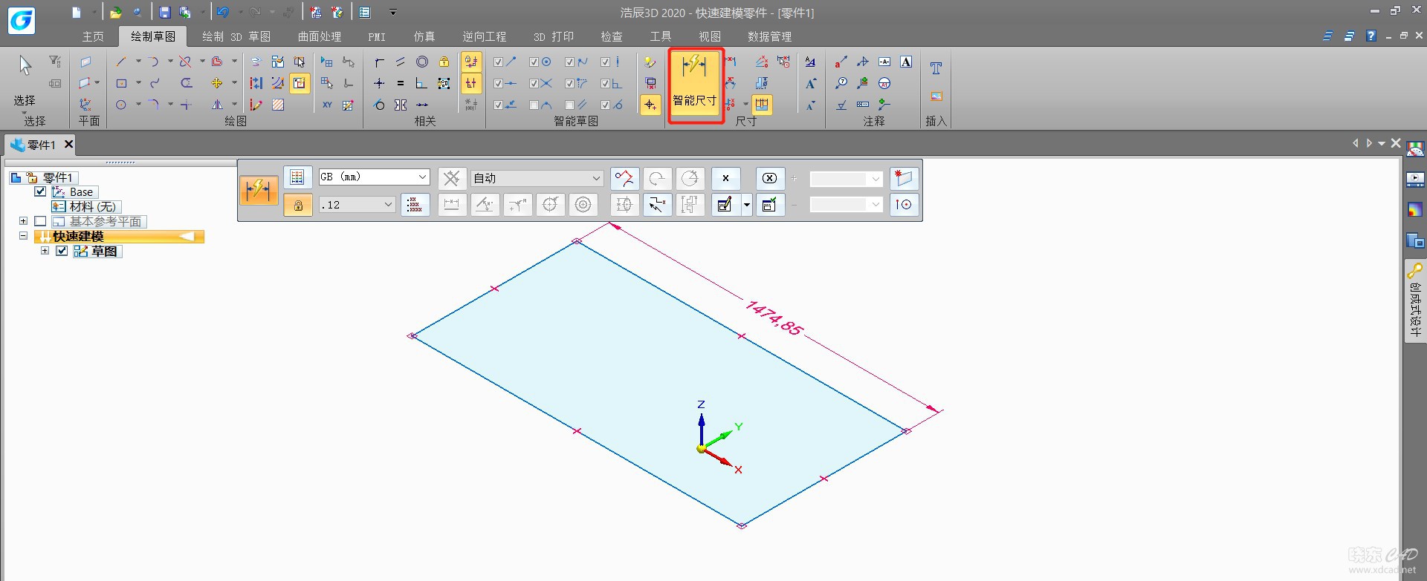
Task: Select the 快速建模 node in feature tree
Action: click(x=78, y=236)
